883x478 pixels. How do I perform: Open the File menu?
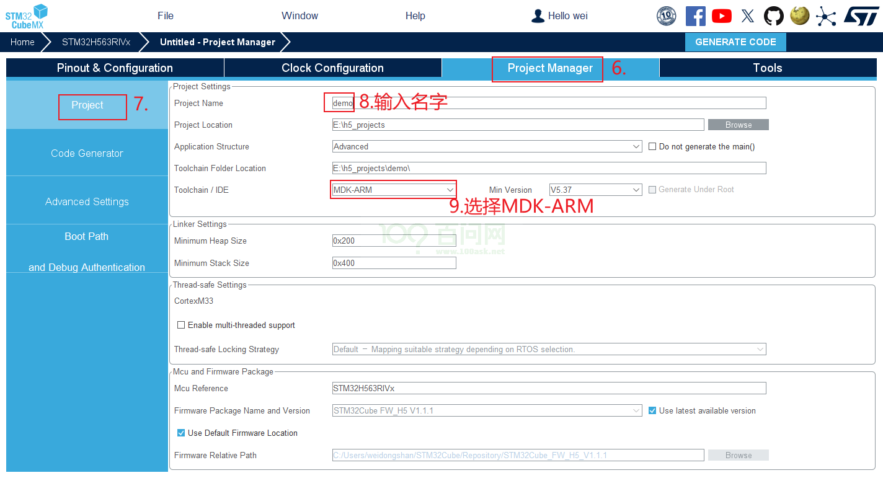[x=166, y=16]
